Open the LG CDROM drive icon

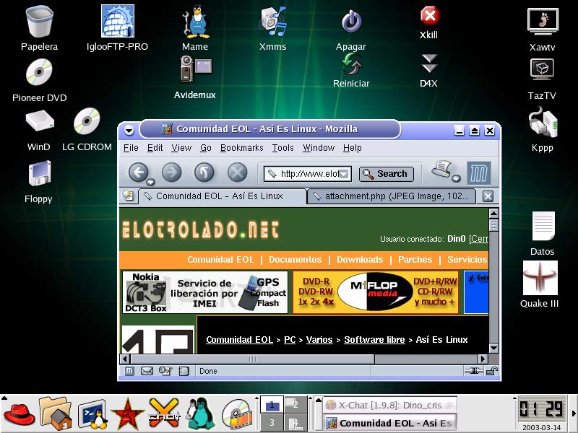tap(87, 121)
